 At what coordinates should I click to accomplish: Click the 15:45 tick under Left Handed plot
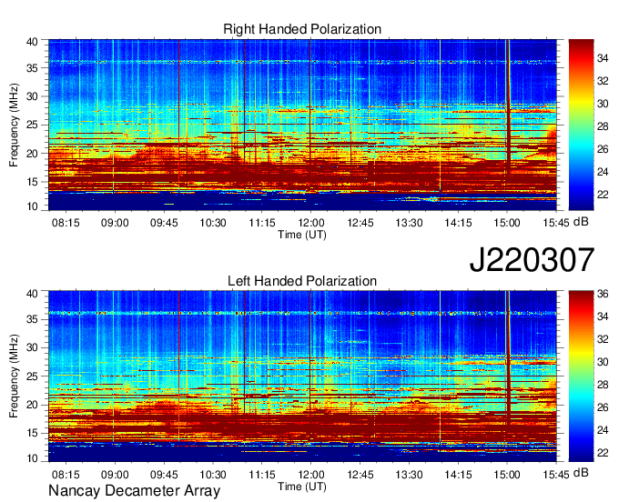click(556, 475)
